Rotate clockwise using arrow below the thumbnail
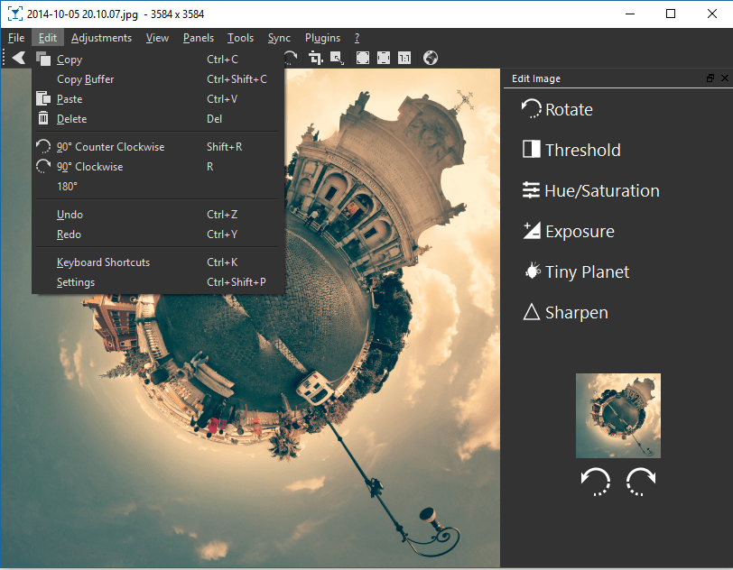Image resolution: width=733 pixels, height=570 pixels. tap(640, 482)
